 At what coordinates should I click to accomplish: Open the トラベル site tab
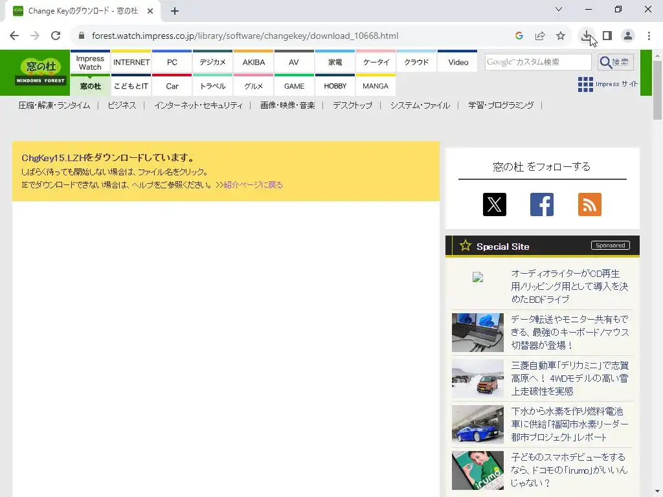pyautogui.click(x=212, y=85)
